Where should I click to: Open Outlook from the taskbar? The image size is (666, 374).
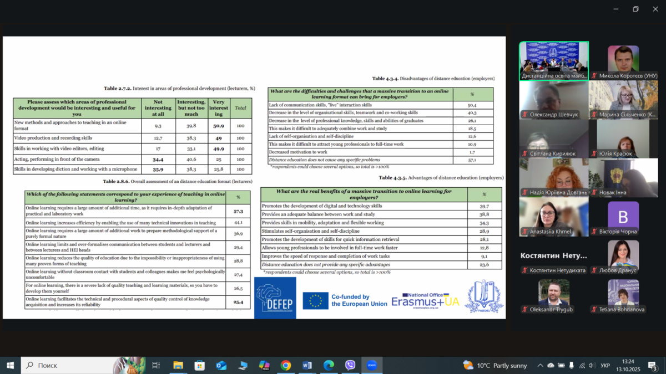221,365
